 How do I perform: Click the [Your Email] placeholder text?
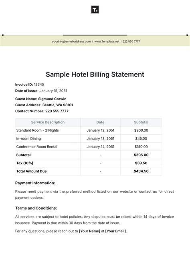click(115, 231)
